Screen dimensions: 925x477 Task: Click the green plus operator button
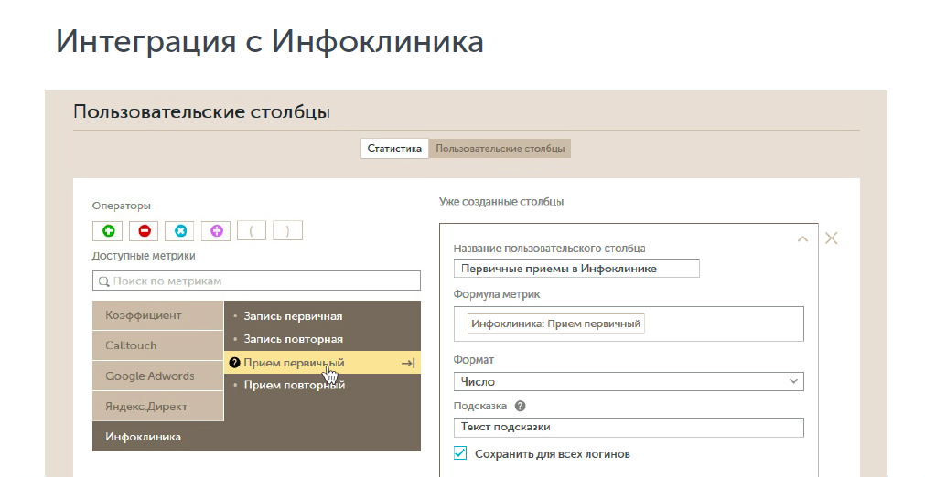click(x=108, y=231)
